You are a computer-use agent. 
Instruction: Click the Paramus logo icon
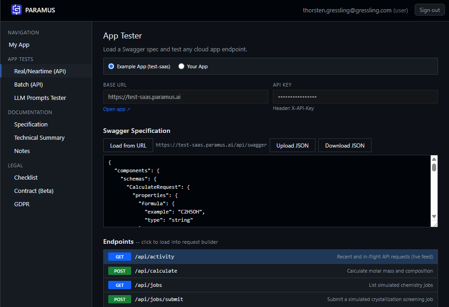[x=17, y=10]
